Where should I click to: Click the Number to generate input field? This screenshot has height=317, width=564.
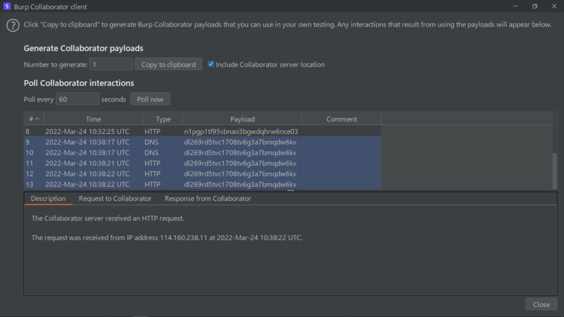click(x=111, y=64)
